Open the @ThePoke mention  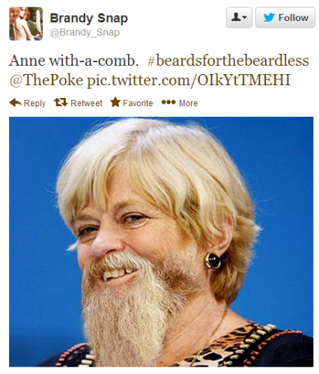(46, 80)
